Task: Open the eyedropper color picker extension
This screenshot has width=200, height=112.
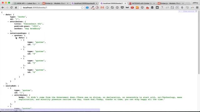Action: [92, 7]
